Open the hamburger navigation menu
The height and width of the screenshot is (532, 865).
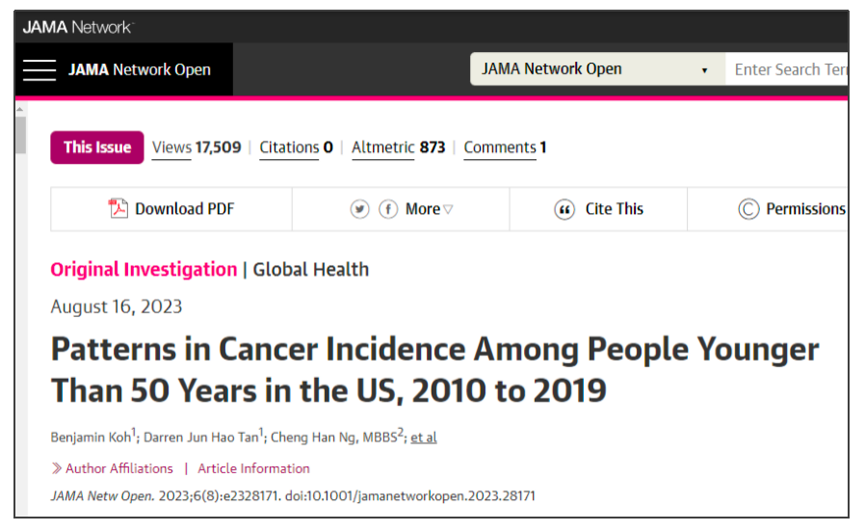pos(39,69)
